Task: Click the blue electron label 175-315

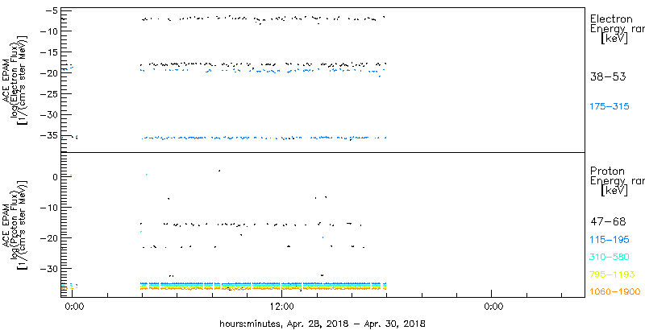Action: [x=610, y=107]
